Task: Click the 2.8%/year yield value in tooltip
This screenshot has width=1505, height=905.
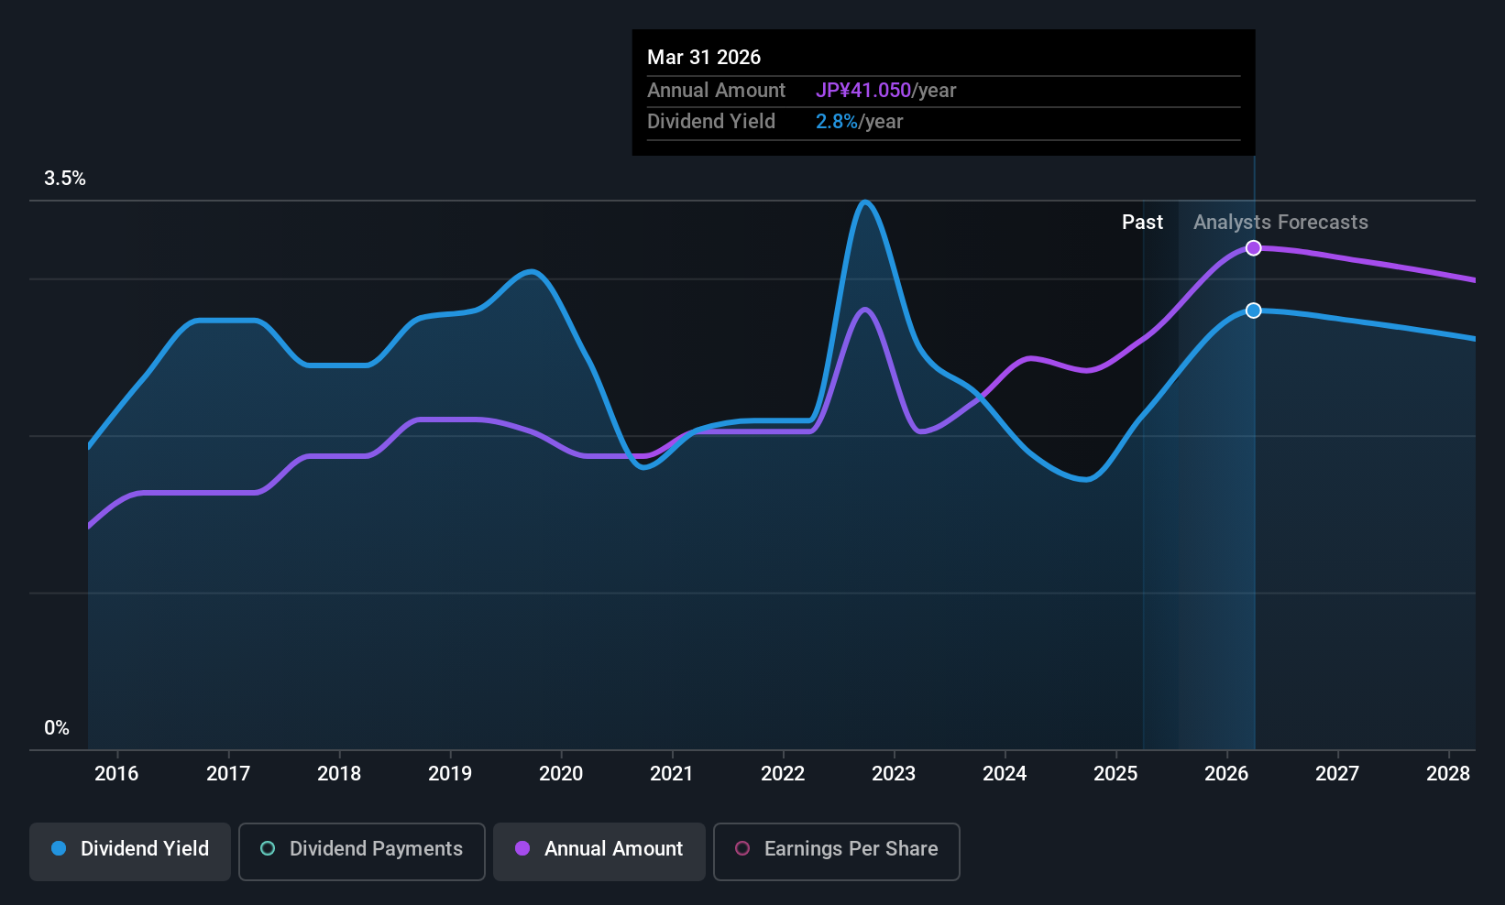Action: [x=859, y=122]
